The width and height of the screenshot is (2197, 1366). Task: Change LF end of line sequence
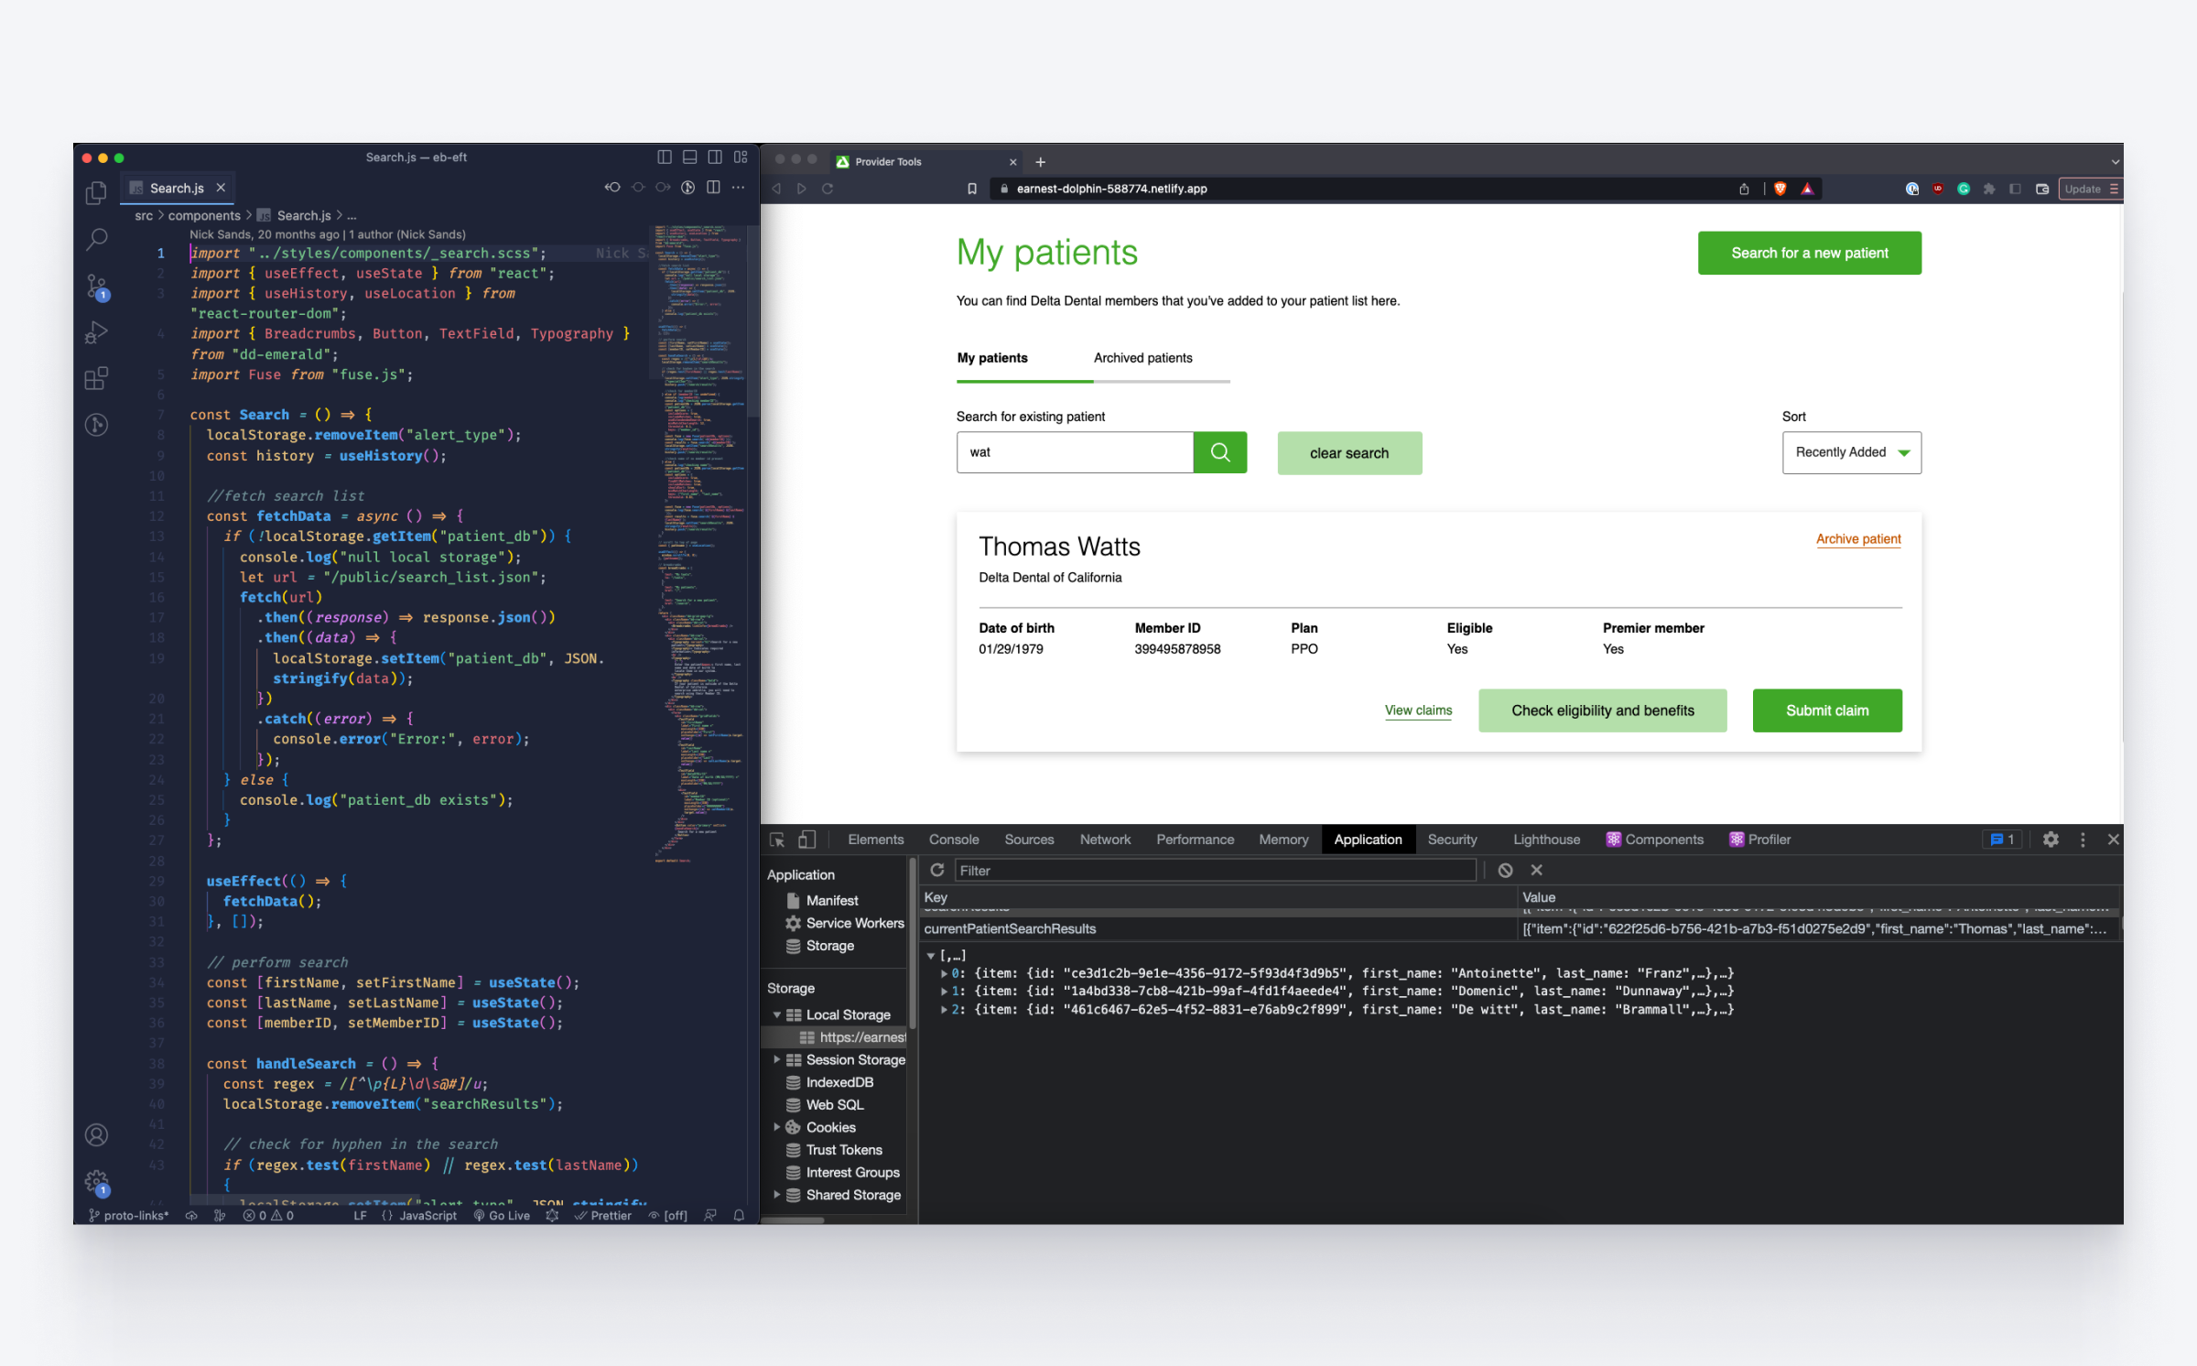360,1215
